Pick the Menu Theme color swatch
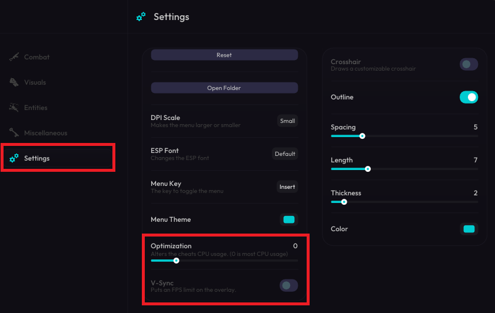Screen dimensions: 495x313 click(288, 219)
